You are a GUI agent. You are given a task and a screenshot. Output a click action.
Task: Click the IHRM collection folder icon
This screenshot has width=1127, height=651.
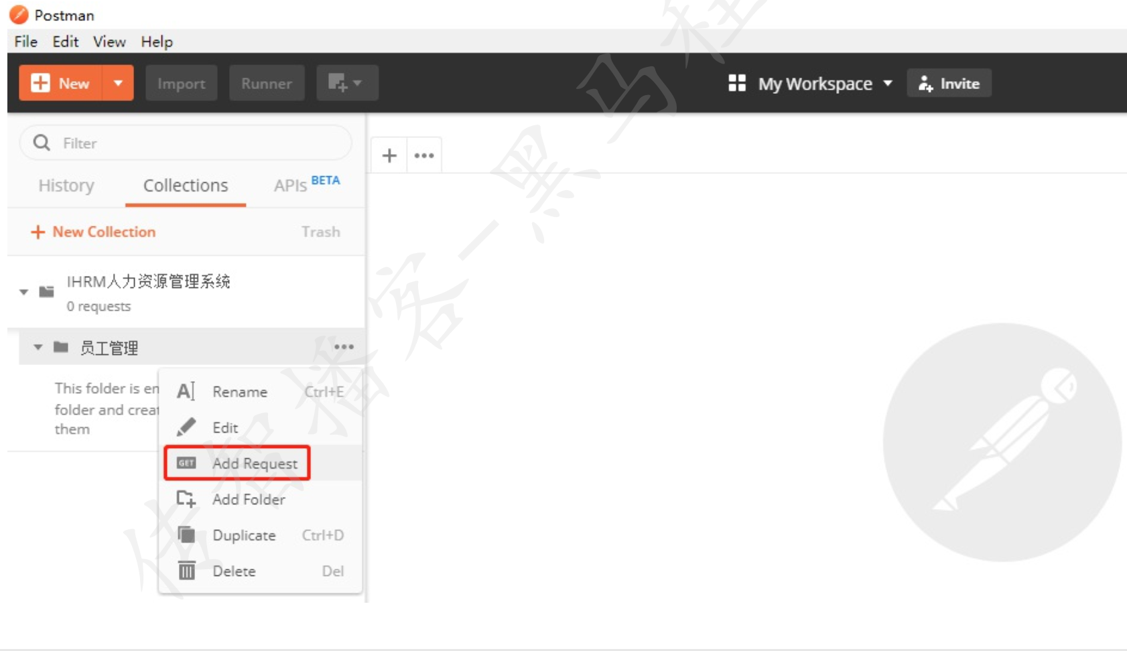click(x=46, y=291)
